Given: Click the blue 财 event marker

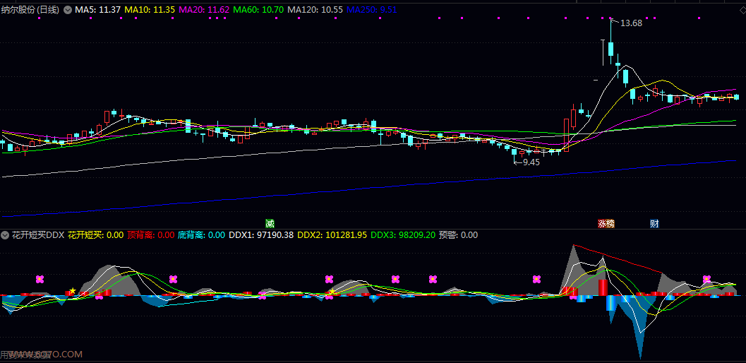Looking at the screenshot, I should click(654, 224).
